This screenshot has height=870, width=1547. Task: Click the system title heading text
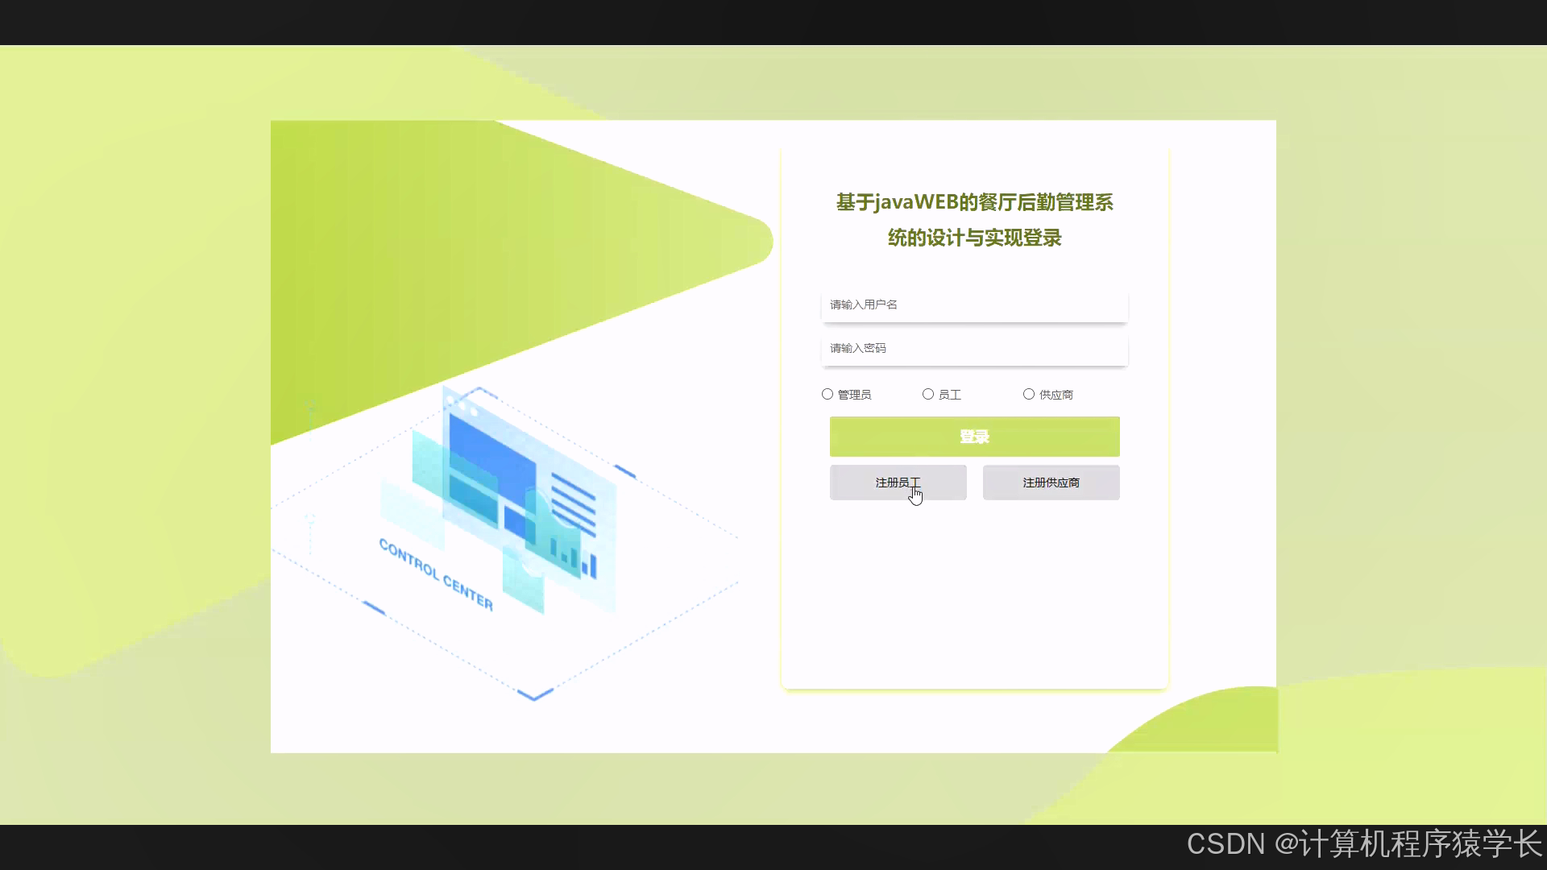tap(974, 220)
